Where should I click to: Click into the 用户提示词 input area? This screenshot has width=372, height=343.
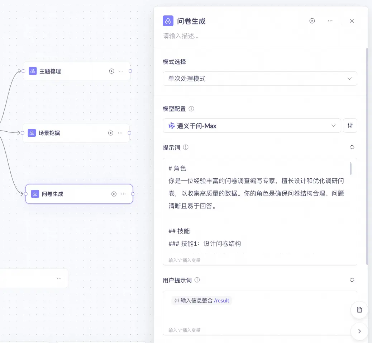pyautogui.click(x=260, y=313)
